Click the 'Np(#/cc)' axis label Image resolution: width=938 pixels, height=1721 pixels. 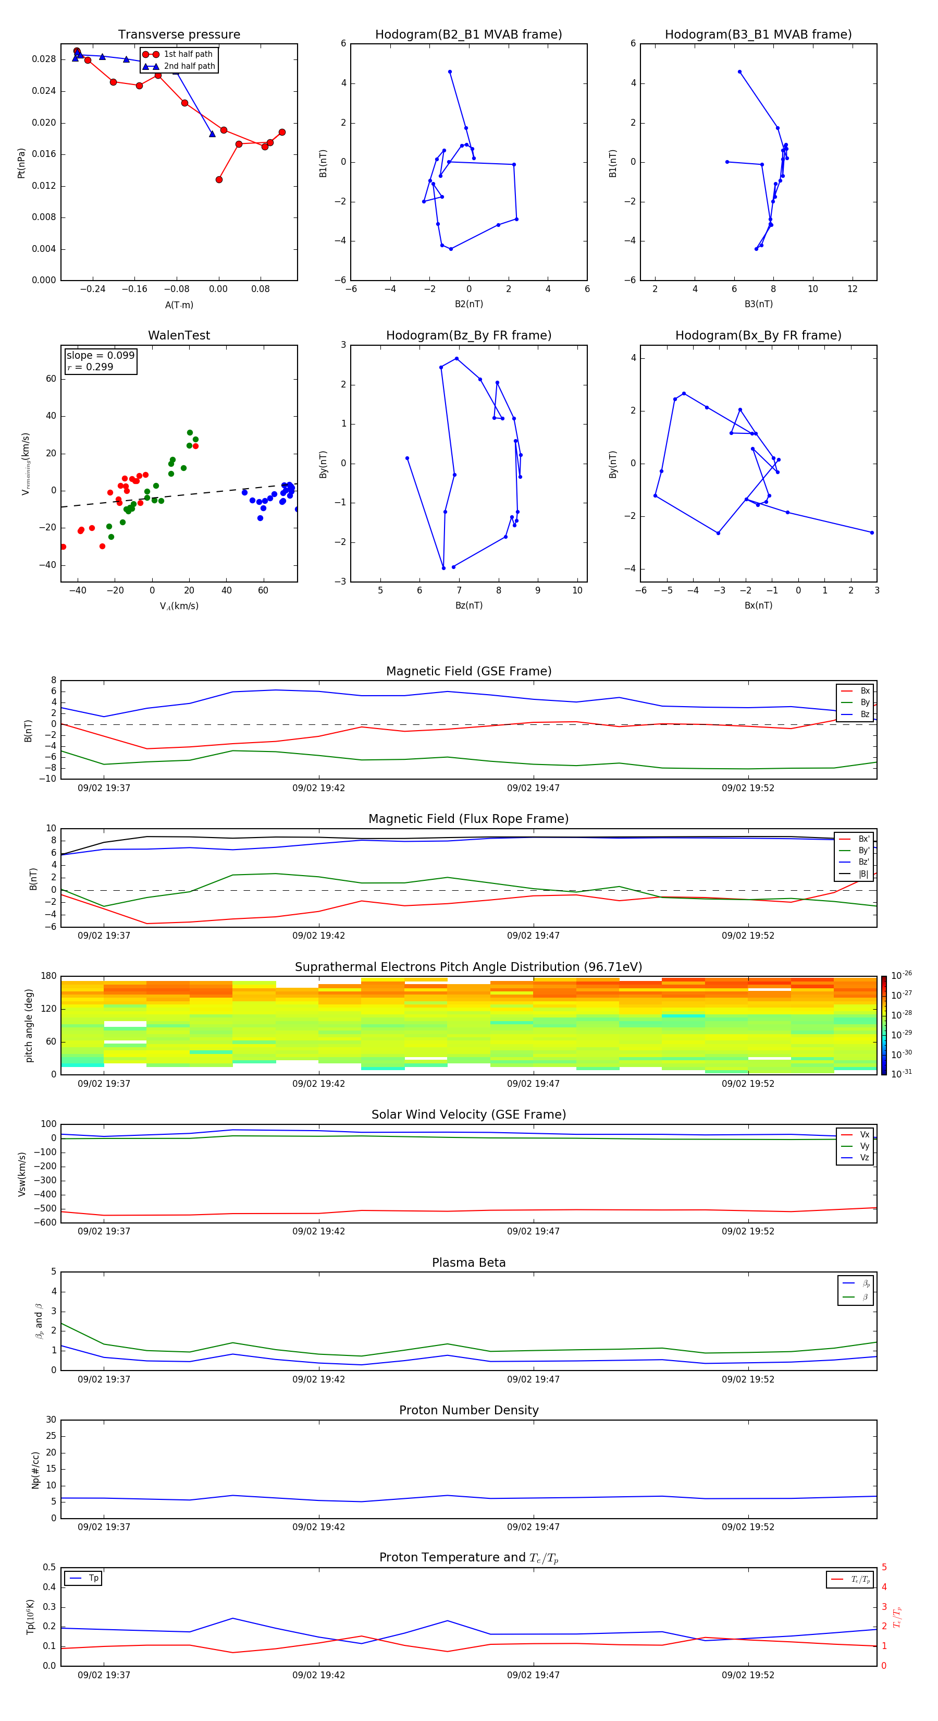pyautogui.click(x=35, y=1469)
